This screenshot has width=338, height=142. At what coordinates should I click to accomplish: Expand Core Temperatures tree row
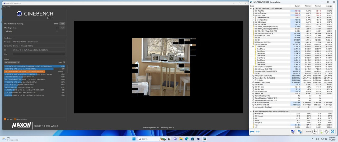[253, 18]
